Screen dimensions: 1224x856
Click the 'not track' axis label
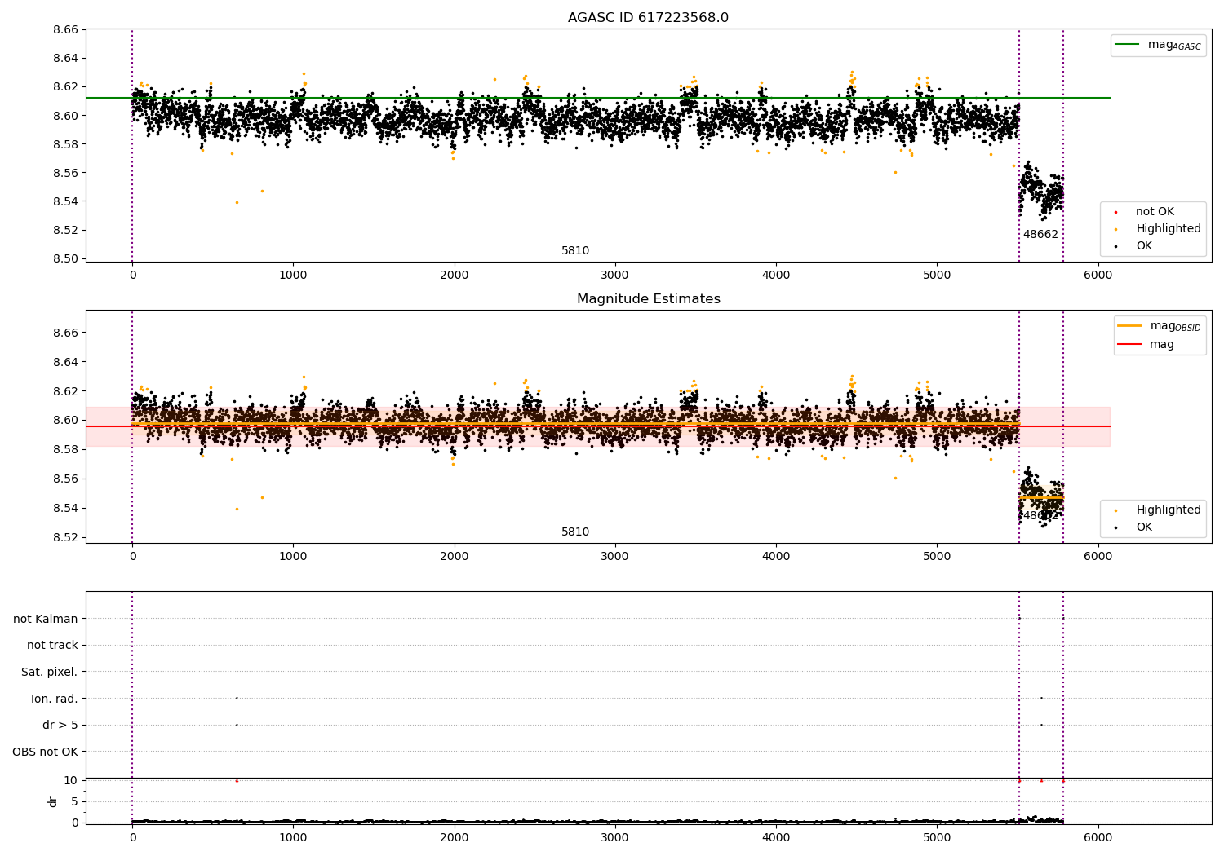[52, 645]
